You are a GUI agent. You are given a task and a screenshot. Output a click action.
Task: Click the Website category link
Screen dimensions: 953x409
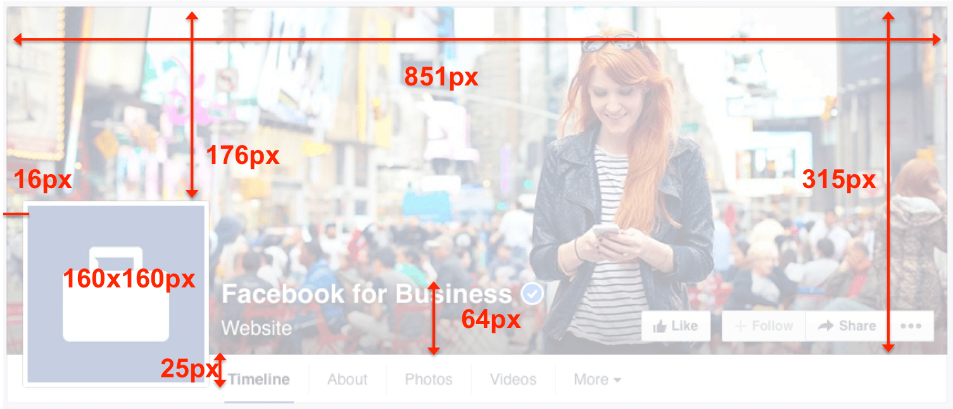tap(256, 328)
